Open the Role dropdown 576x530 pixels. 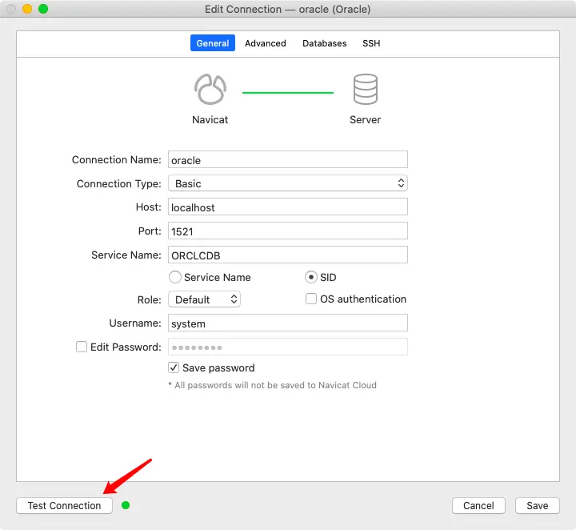204,299
